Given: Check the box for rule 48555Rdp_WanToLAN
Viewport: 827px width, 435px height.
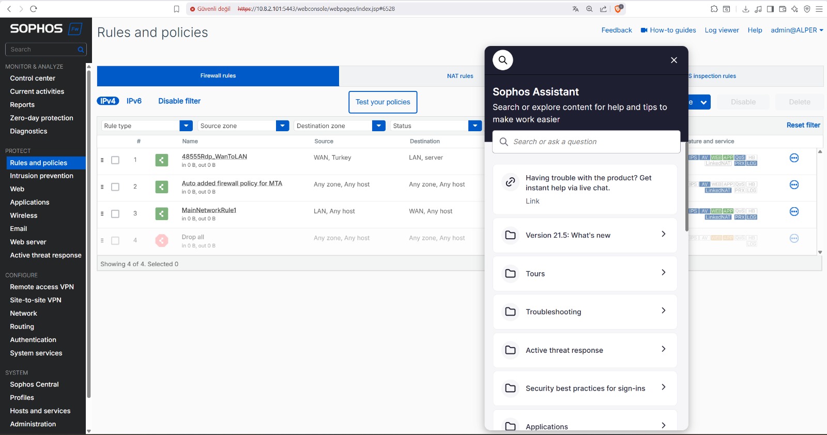Looking at the screenshot, I should [115, 160].
